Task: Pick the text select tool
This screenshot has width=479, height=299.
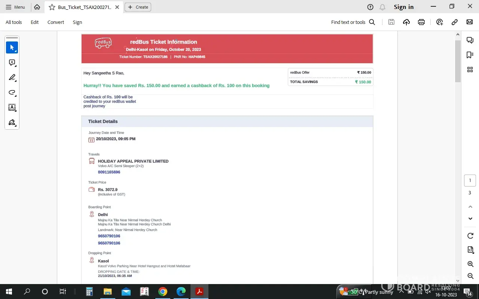Action: click(x=12, y=108)
